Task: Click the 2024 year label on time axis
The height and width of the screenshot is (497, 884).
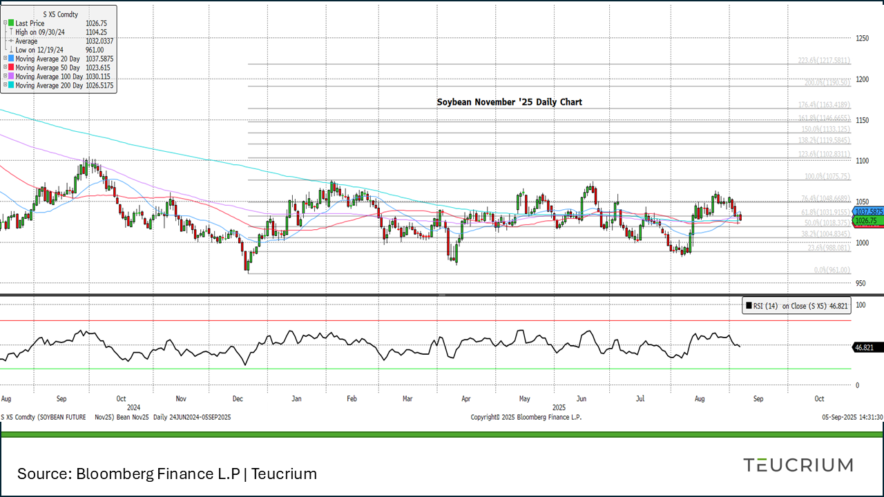Action: [x=134, y=407]
